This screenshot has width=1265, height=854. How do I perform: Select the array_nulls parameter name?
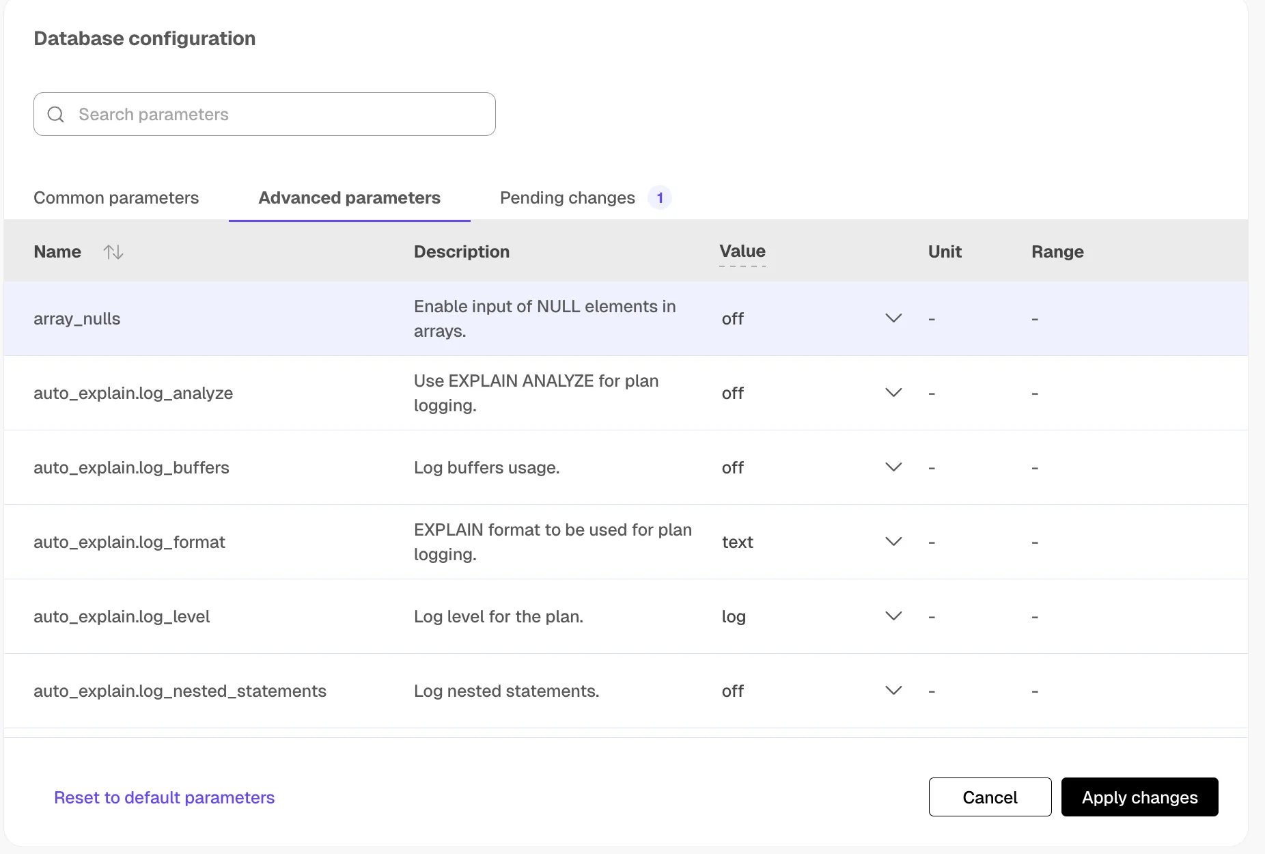pos(77,319)
